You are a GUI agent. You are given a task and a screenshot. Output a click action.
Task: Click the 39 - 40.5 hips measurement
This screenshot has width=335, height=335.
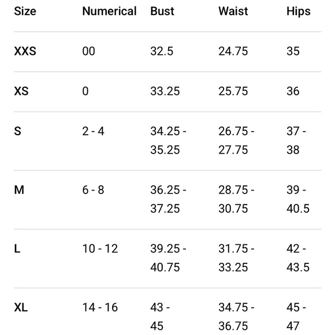298,199
